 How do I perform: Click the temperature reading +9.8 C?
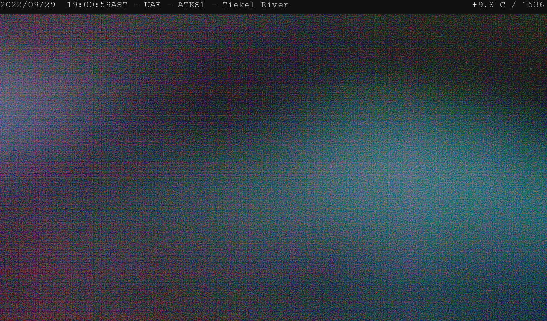click(488, 5)
